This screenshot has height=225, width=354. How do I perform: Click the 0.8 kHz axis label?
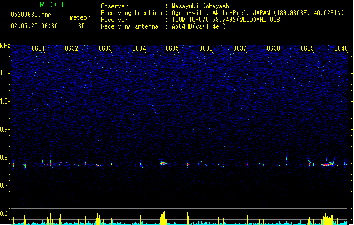pyautogui.click(x=5, y=157)
